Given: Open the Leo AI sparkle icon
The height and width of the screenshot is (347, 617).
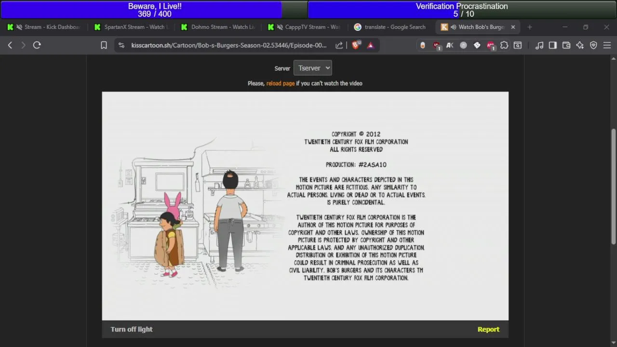Looking at the screenshot, I should [x=580, y=45].
